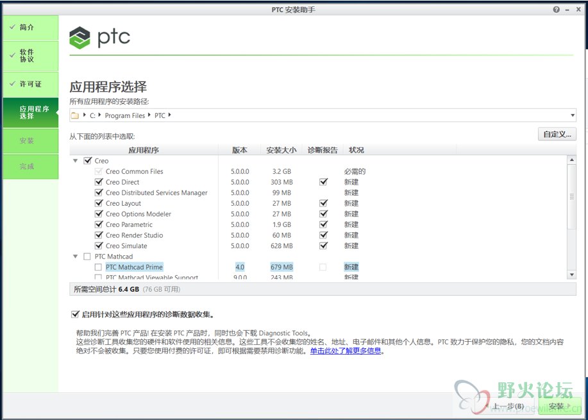Viewport: 588px width, 420px height.
Task: Go to 简介 step in sidebar
Action: point(31,28)
